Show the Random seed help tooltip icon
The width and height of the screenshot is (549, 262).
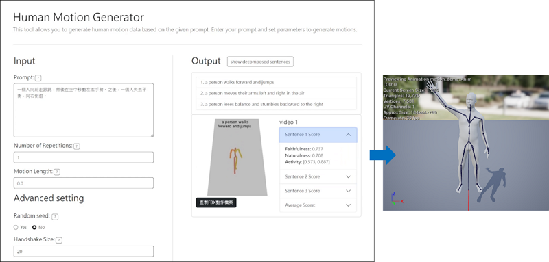(55, 217)
